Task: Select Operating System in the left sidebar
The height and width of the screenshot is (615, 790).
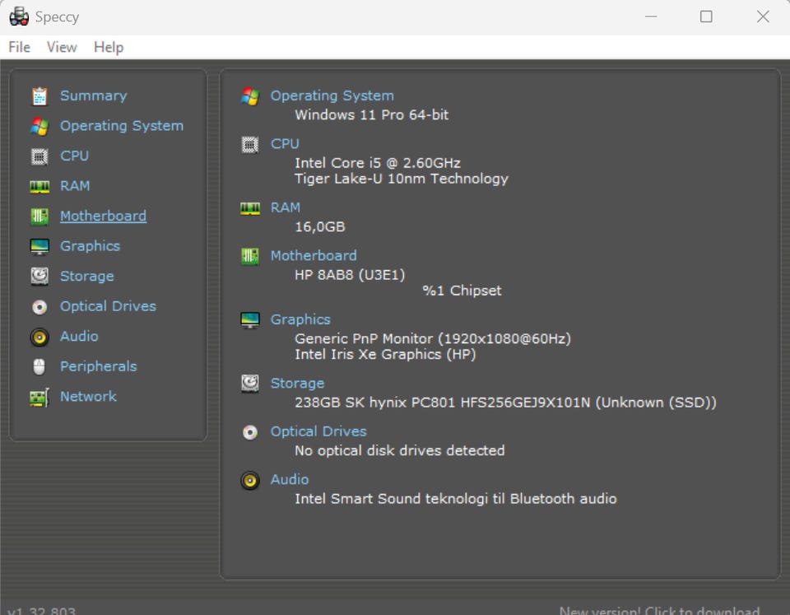Action: [x=121, y=126]
